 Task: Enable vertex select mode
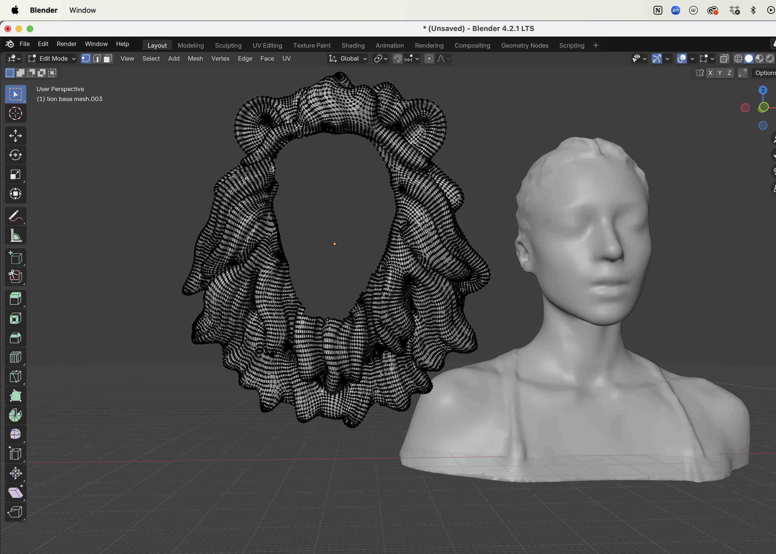(x=86, y=59)
